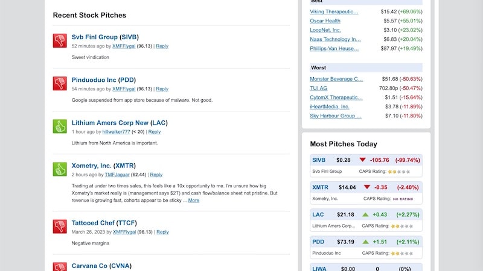Select the PDD ticker in Most Pitches Today
Viewport: 483px width, 271px height.
pyautogui.click(x=318, y=242)
